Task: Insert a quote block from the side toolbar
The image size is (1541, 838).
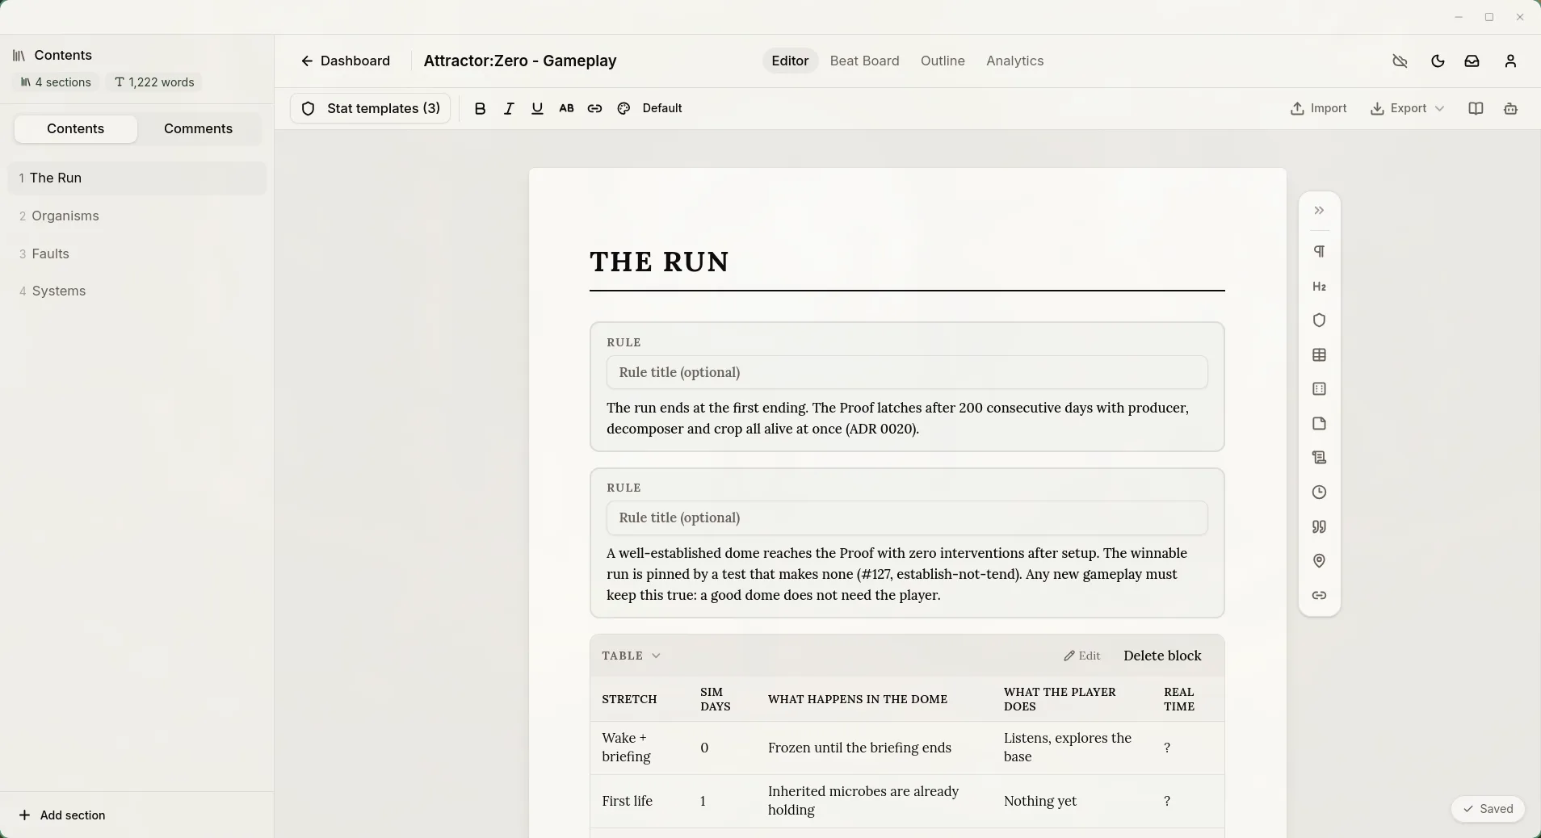Action: pos(1319,527)
